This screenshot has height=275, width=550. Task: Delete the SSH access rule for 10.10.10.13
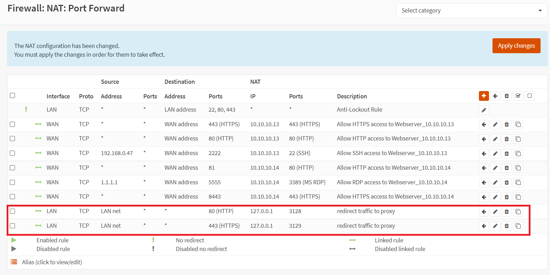[x=507, y=153]
